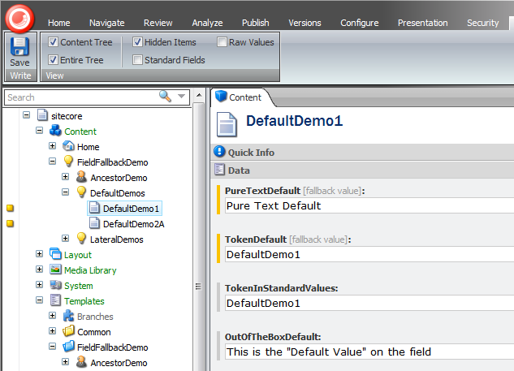Click FieldFallbackDemo lightbulb icon under Content

tap(68, 162)
